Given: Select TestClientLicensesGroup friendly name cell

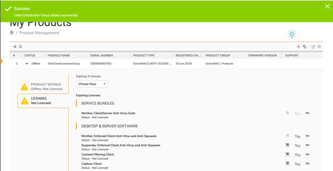Looking at the screenshot, I should coord(64,63).
